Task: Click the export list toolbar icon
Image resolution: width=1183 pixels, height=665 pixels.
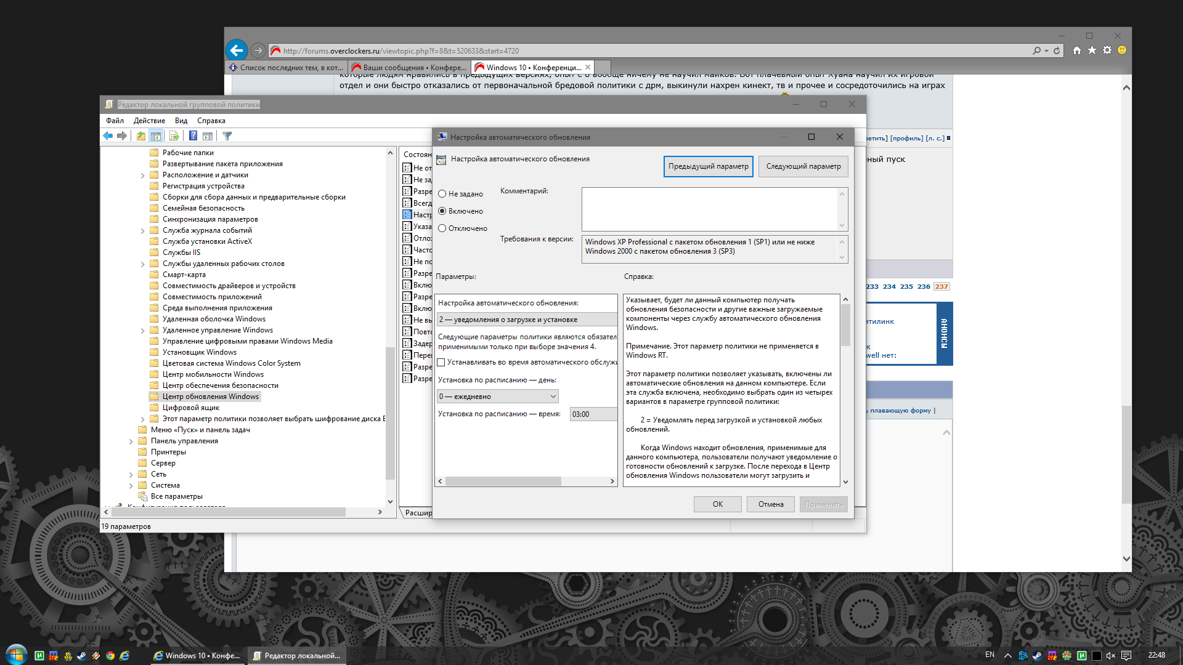Action: click(174, 136)
